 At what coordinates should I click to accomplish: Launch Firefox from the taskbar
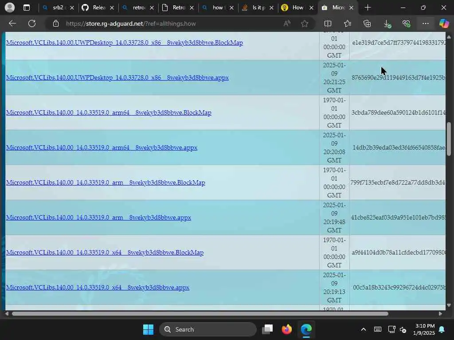click(x=287, y=329)
